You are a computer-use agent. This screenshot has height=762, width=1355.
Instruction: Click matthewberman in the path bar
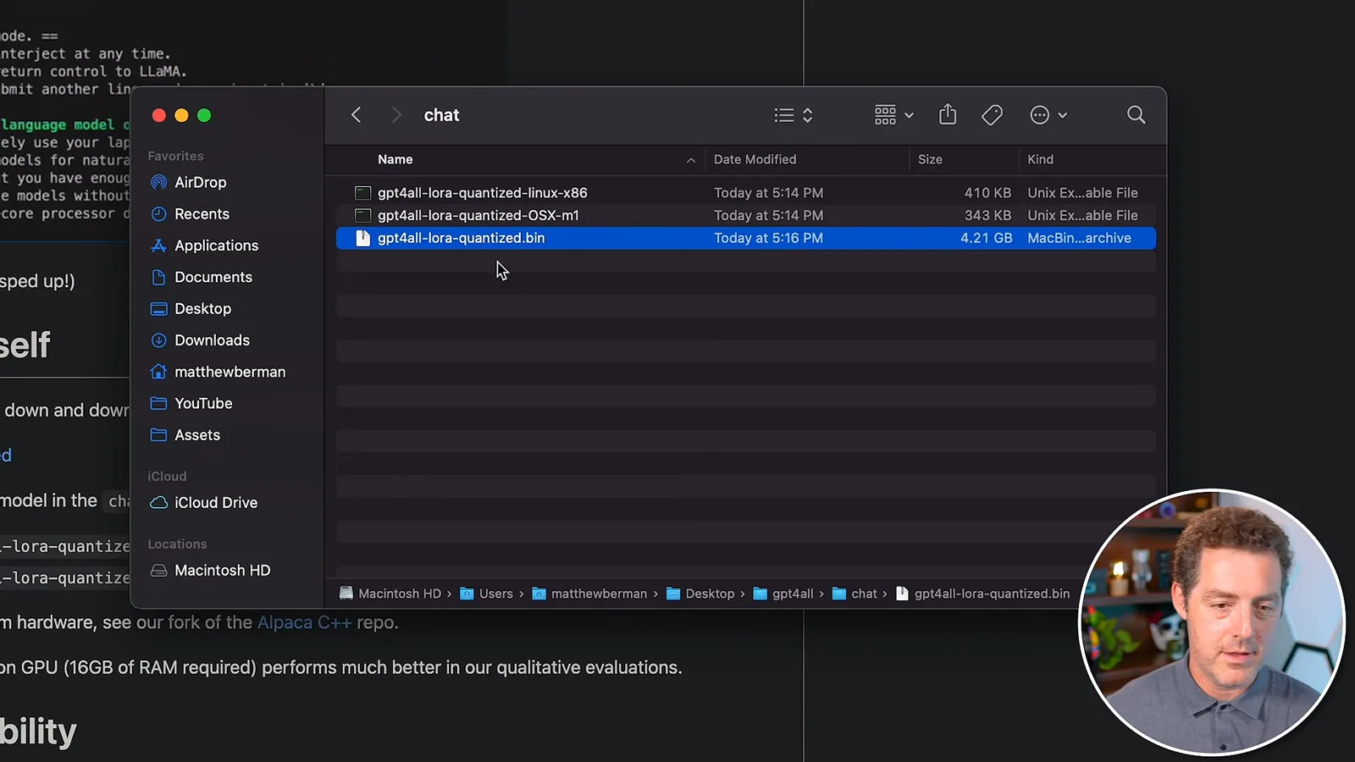589,594
